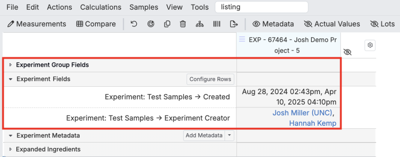Click the duplicate copy icon
This screenshot has width=400, height=157.
pyautogui.click(x=167, y=24)
